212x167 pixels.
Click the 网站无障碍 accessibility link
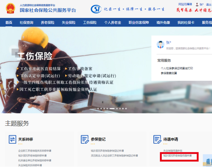[x=185, y=4]
